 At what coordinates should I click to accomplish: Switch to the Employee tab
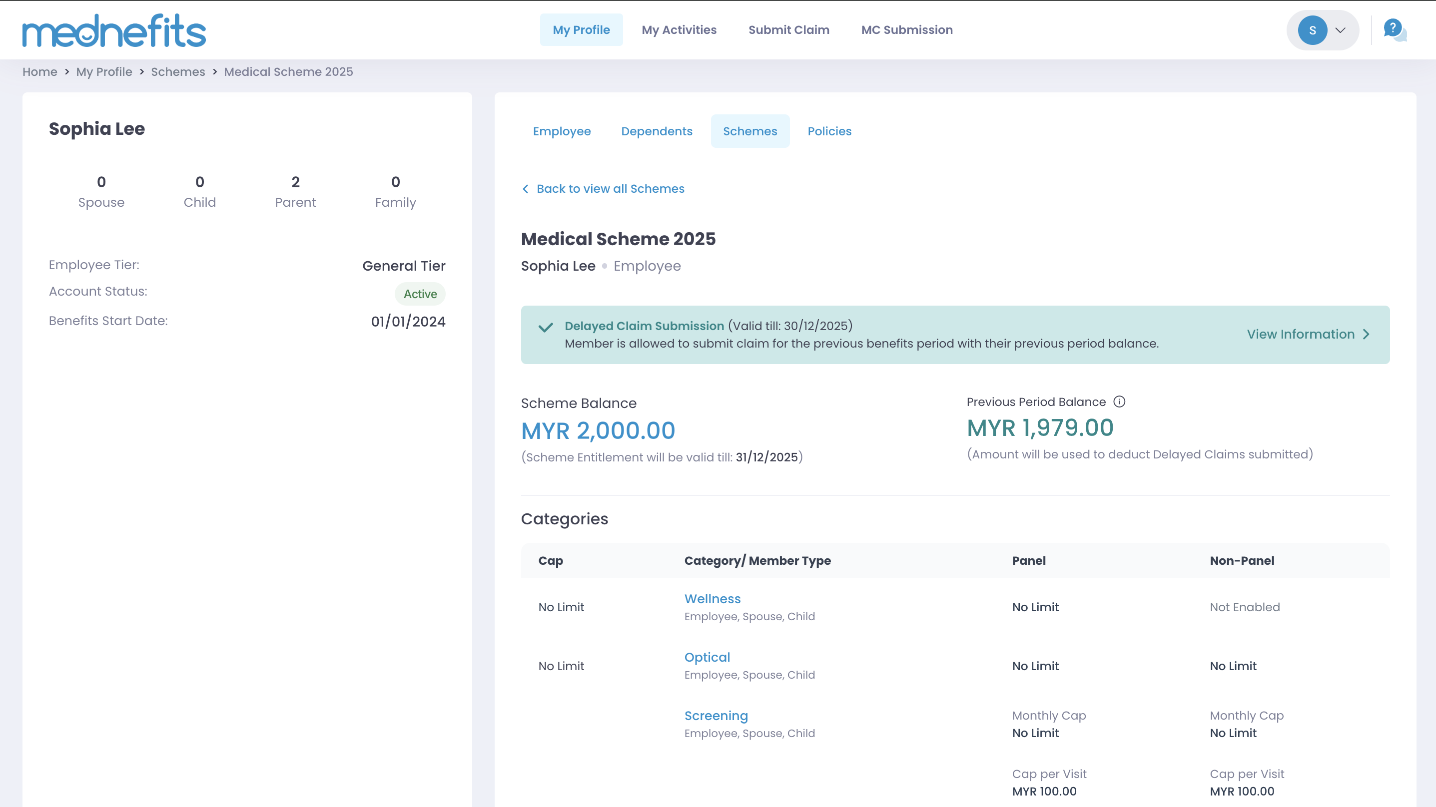561,131
